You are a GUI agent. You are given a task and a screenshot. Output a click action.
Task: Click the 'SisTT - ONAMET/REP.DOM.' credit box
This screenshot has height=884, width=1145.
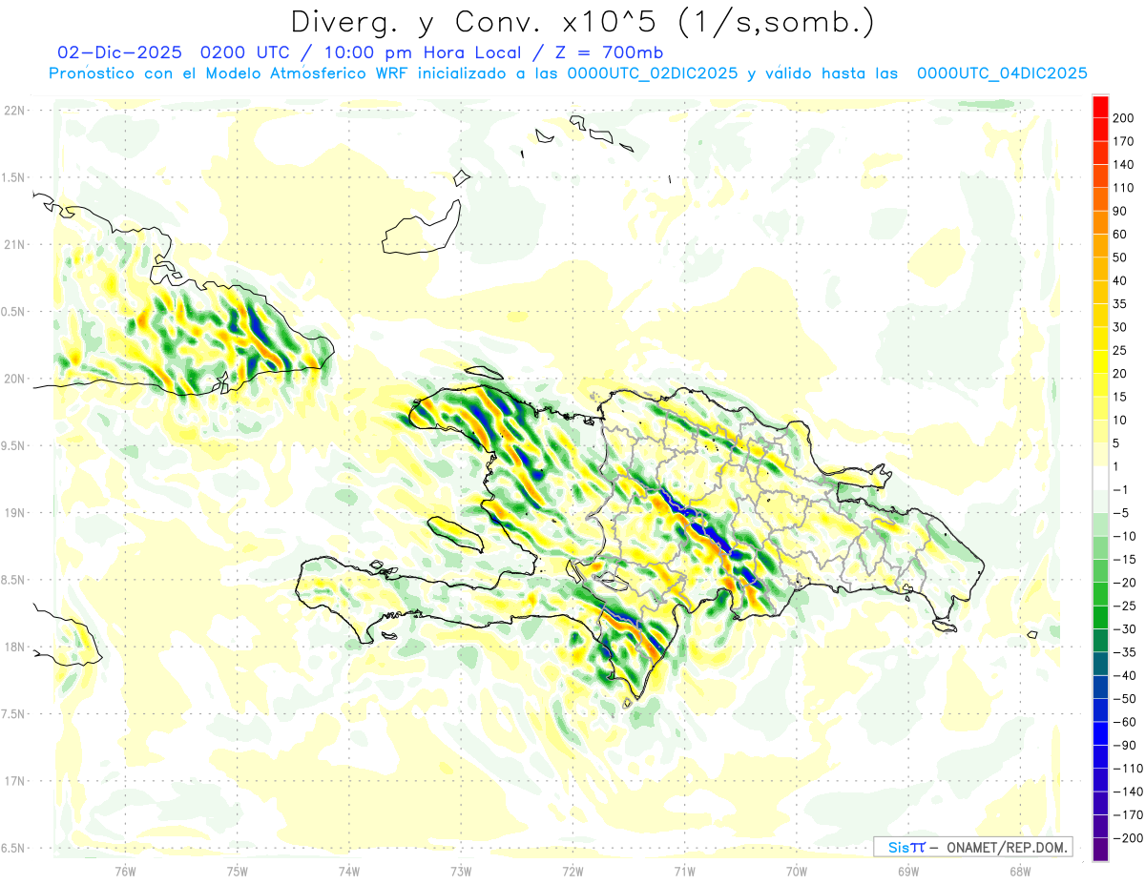click(x=972, y=847)
